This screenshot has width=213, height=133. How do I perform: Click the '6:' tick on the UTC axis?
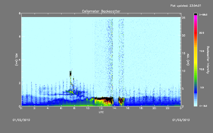(x=61, y=108)
